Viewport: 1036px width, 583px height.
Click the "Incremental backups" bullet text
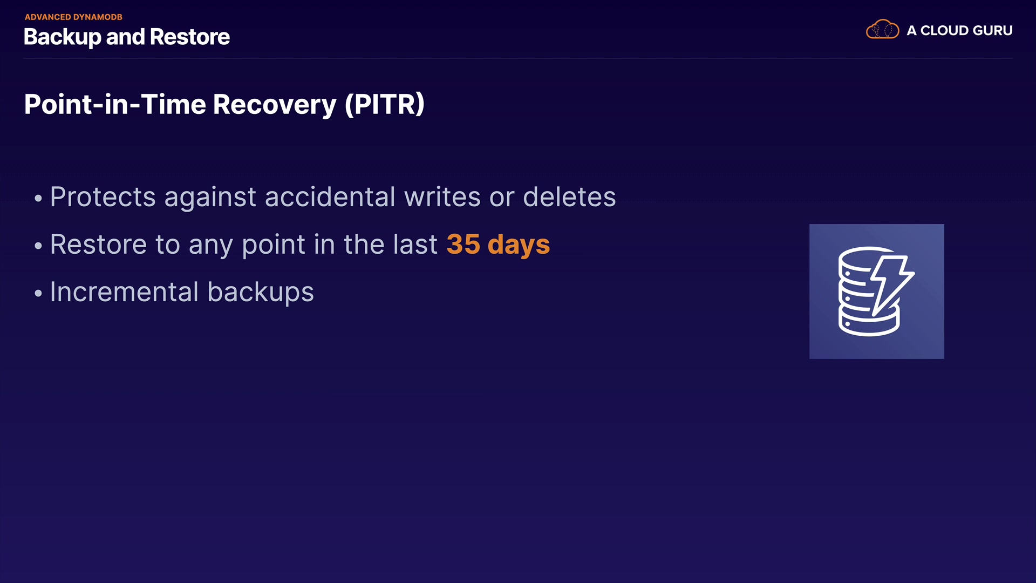point(182,292)
